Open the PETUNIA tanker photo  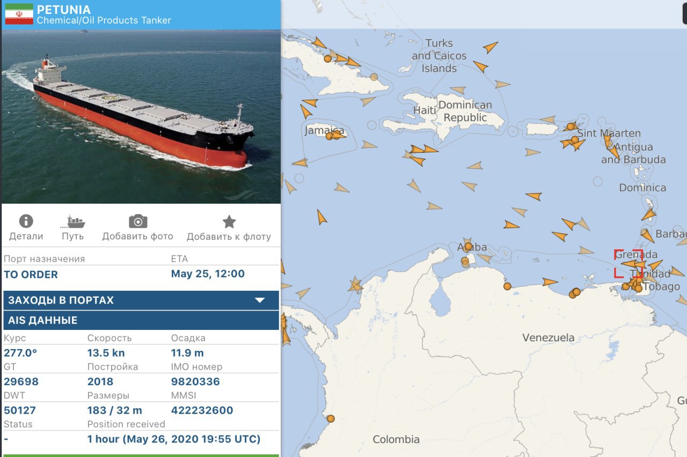(x=141, y=116)
